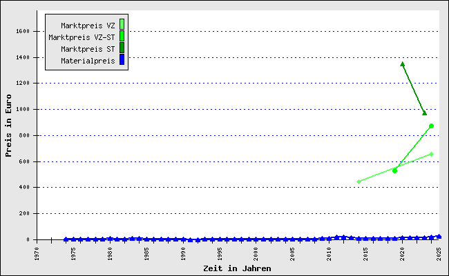Click the dark green triangle marker near 970 Euro
The width and height of the screenshot is (449, 276).
(424, 113)
